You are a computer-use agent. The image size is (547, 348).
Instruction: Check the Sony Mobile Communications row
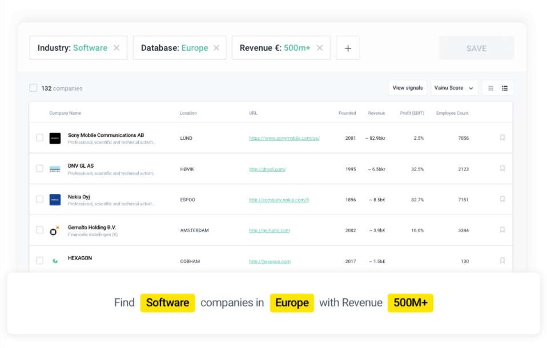pyautogui.click(x=39, y=137)
